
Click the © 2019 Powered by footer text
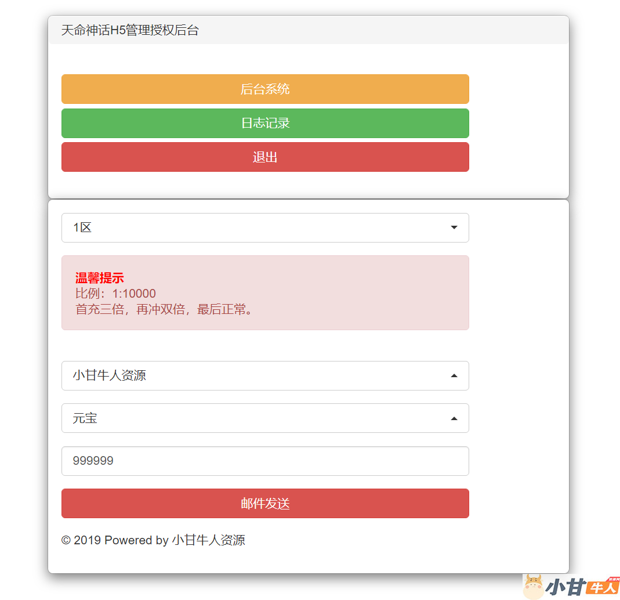pos(115,540)
